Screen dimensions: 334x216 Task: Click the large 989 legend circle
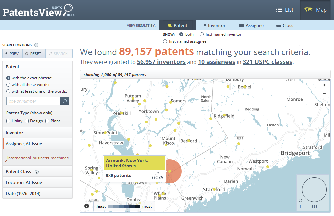coord(314,190)
